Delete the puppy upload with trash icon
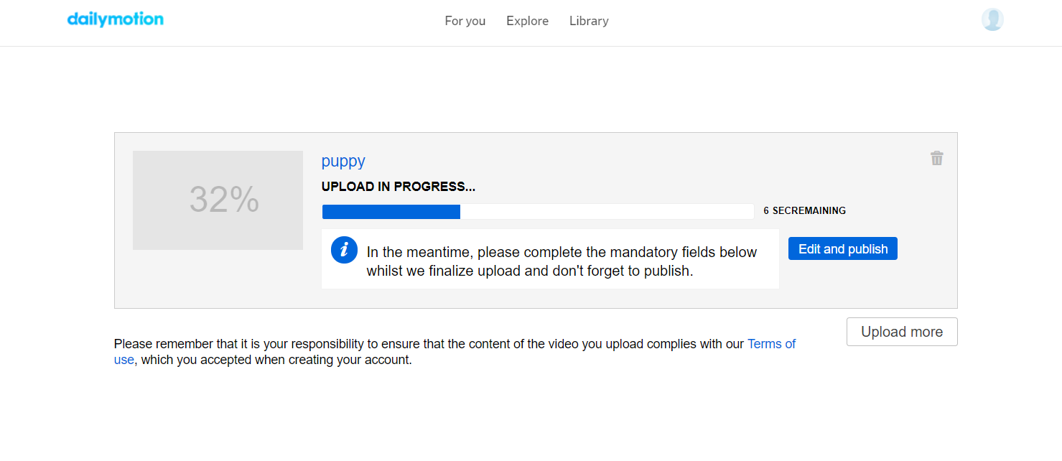 point(937,158)
